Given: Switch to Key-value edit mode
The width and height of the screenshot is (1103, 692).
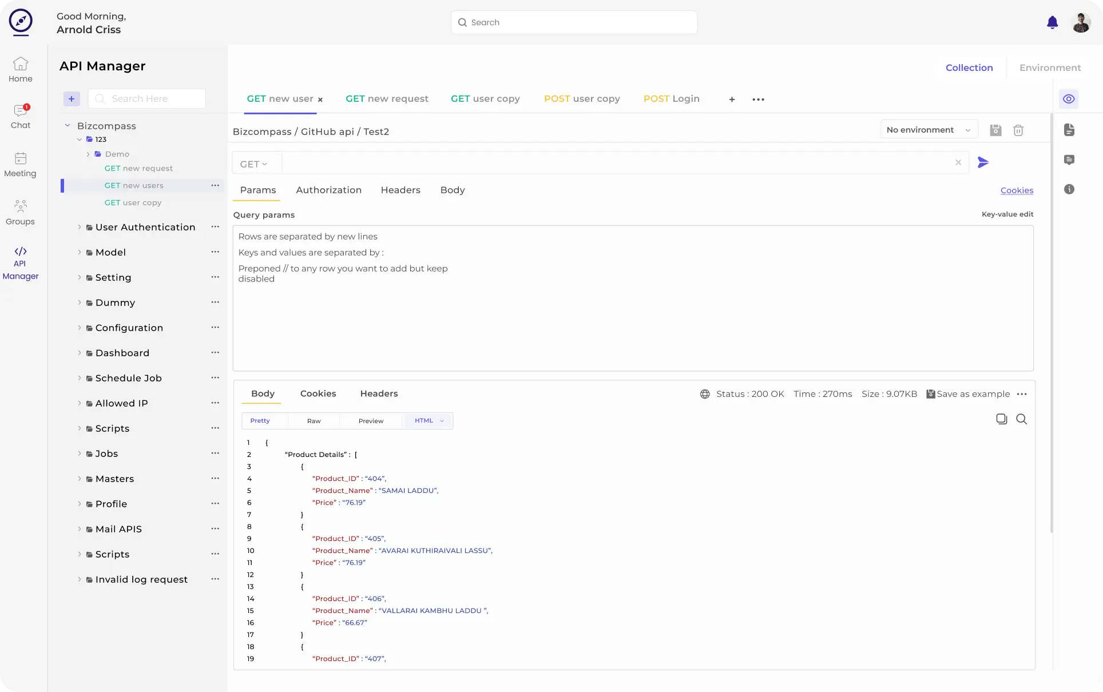Looking at the screenshot, I should click(x=1007, y=214).
